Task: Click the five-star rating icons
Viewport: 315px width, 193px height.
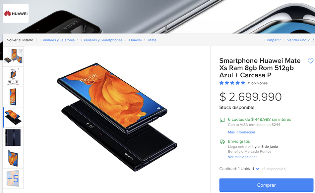Action: click(232, 83)
